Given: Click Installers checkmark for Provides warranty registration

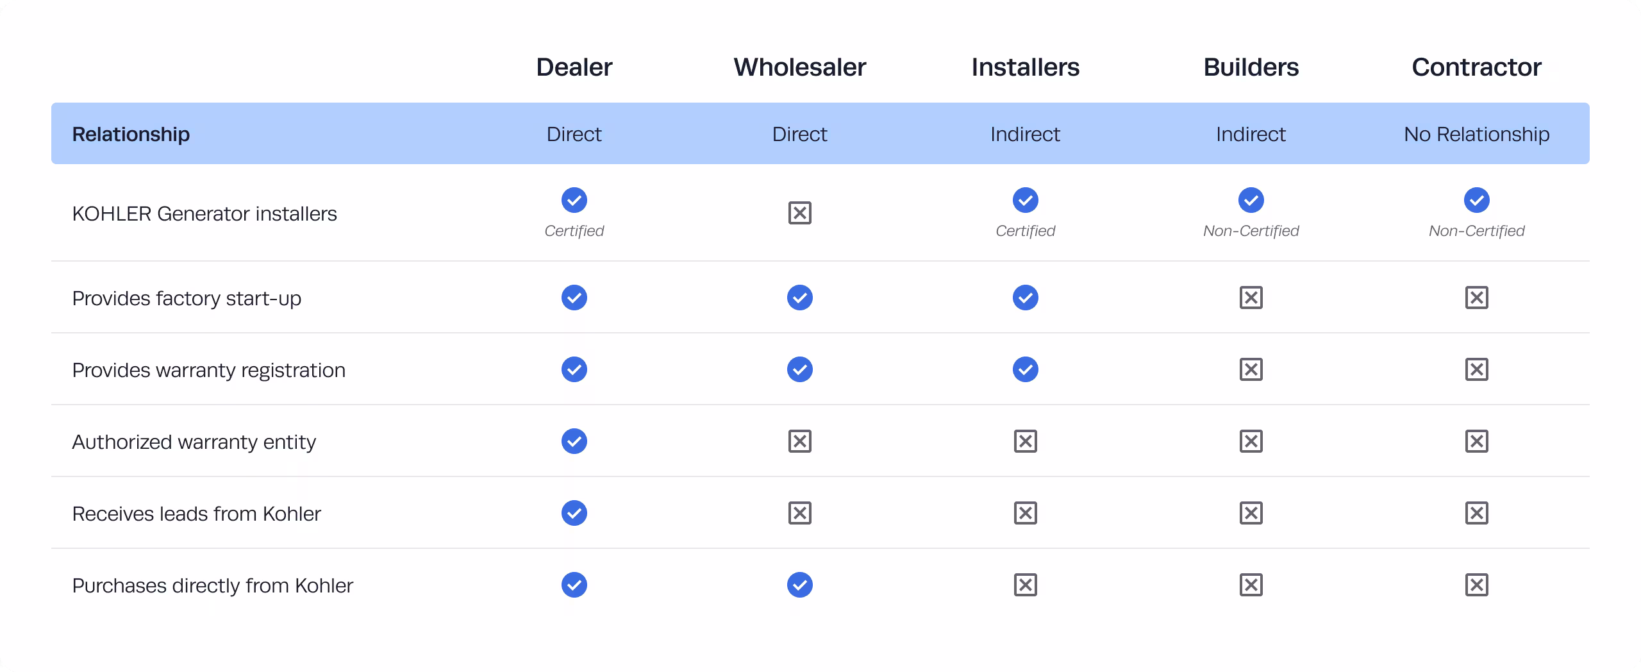Looking at the screenshot, I should (1026, 369).
